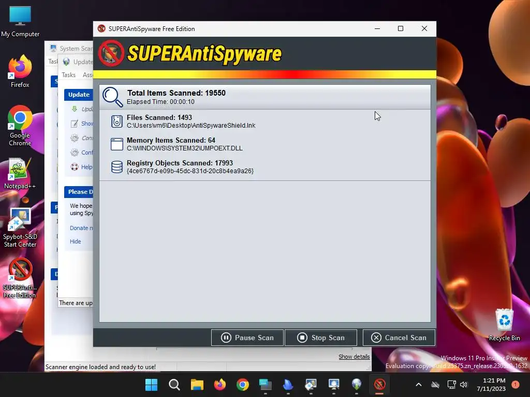530x397 pixels.
Task: Select the Elapsed Time: 00:00:10 text
Action: point(160,102)
